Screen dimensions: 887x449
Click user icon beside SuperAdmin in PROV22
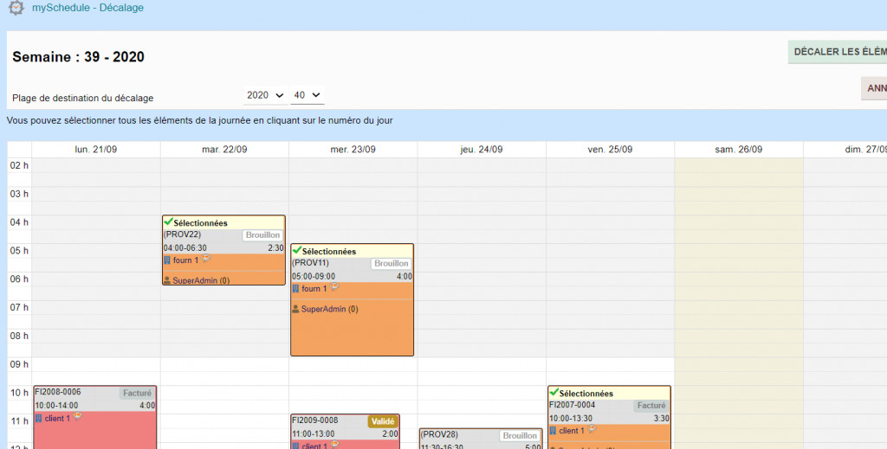pyautogui.click(x=167, y=280)
